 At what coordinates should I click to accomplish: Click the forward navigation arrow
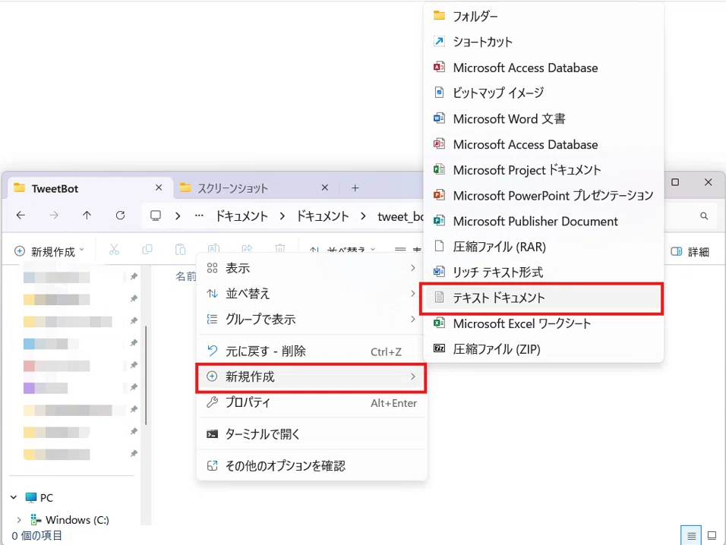click(x=54, y=216)
